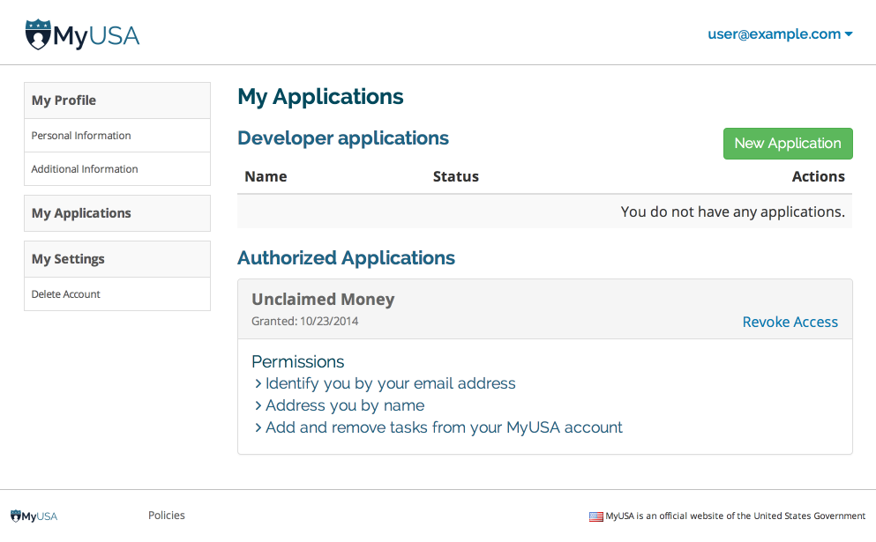Screen dimensions: 876x542
Task: Open the user@example.com account dropdown
Action: coord(780,34)
